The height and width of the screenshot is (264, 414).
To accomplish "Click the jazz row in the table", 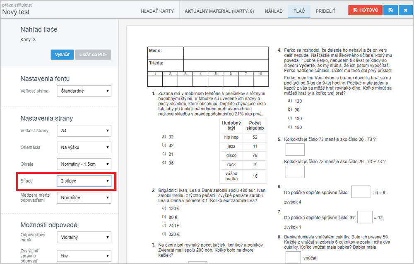I will (x=243, y=147).
